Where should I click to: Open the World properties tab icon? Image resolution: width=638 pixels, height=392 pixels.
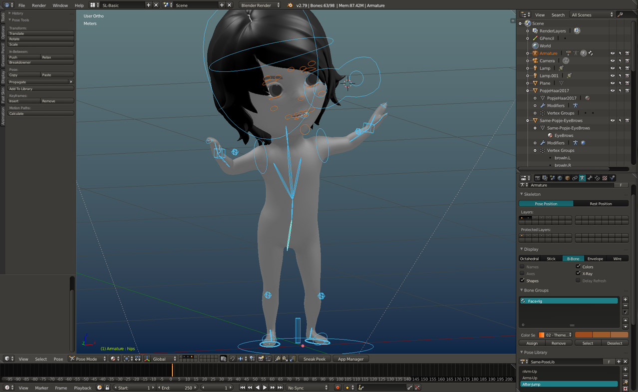tap(560, 178)
